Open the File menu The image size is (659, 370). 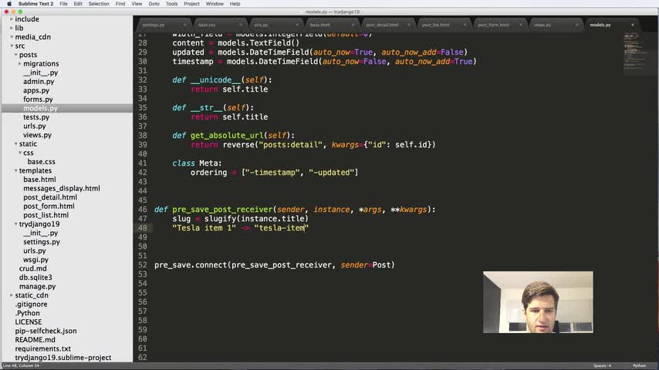coord(63,4)
